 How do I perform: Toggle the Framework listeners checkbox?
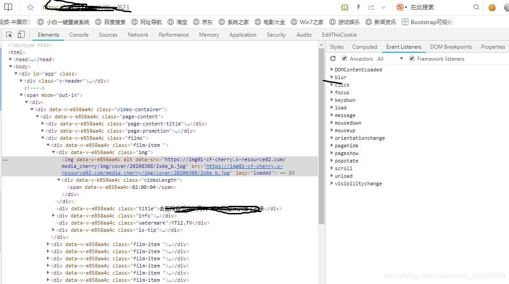tap(412, 58)
